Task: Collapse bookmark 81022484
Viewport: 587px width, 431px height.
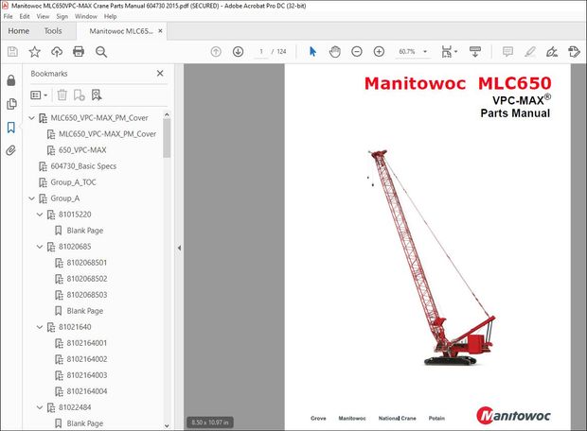Action: pyautogui.click(x=40, y=407)
